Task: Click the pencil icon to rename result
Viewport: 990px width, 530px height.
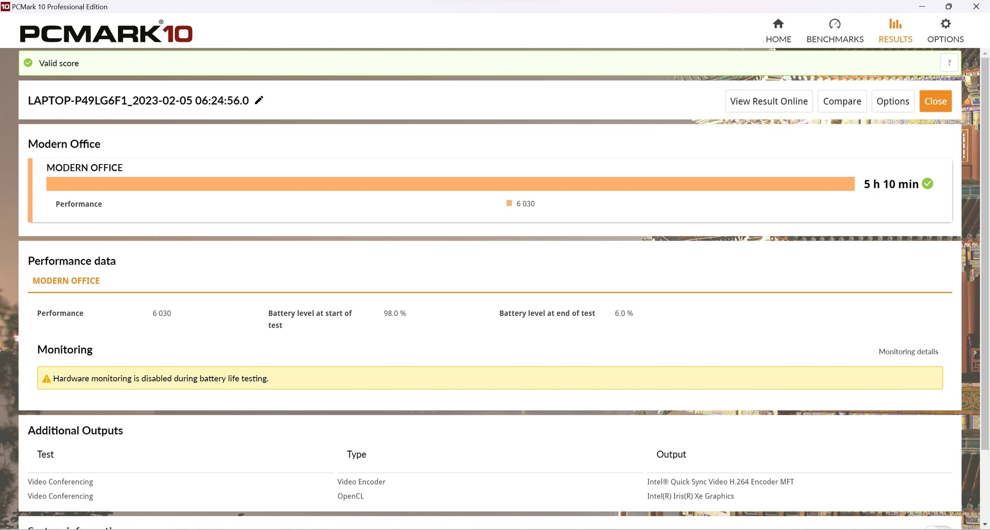Action: 259,100
